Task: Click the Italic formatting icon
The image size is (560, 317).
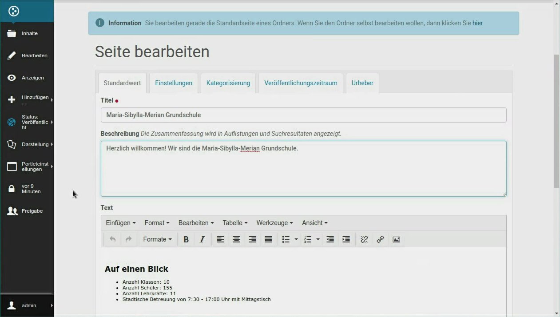Action: pos(202,239)
